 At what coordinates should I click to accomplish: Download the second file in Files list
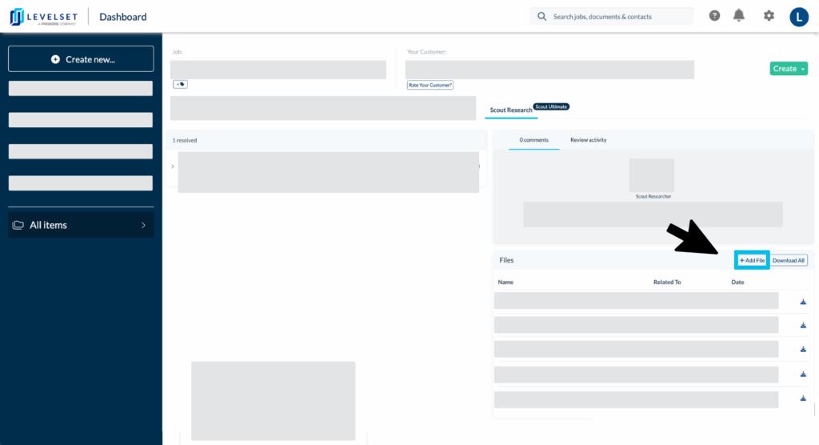point(803,326)
